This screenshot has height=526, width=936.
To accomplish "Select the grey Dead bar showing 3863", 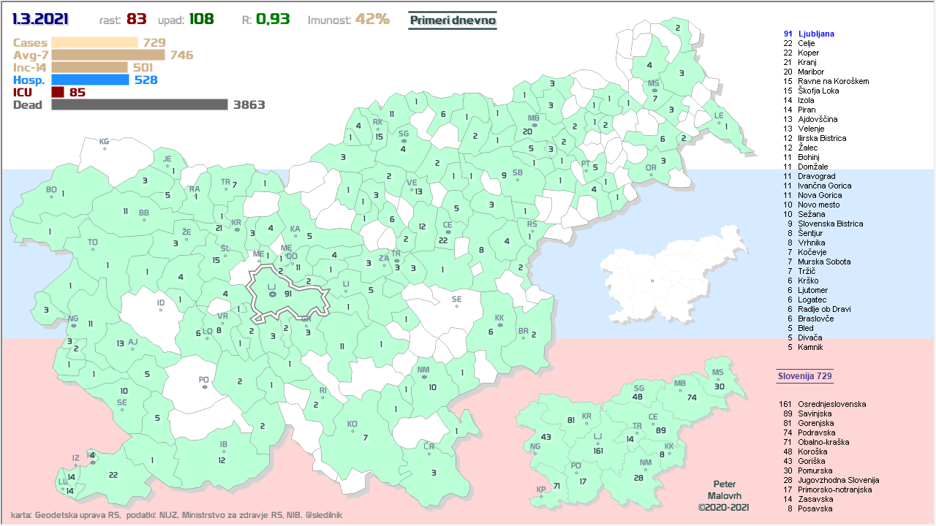I will tap(139, 104).
